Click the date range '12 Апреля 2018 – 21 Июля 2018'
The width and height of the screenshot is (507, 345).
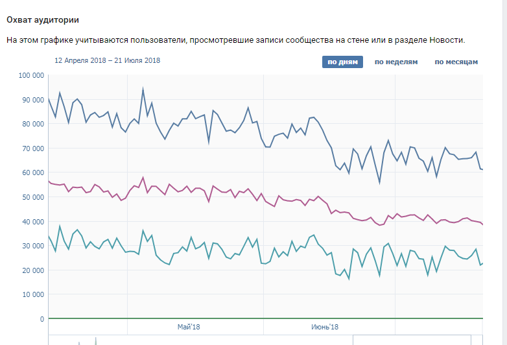107,60
